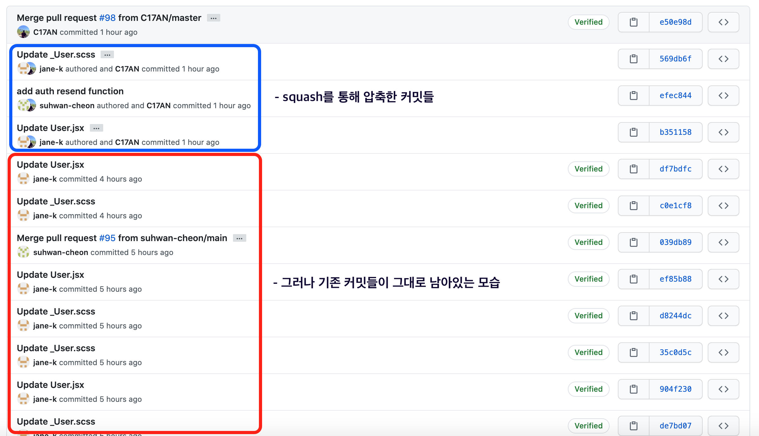Copy full SHA for commit 569db6f
Image resolution: width=759 pixels, height=436 pixels.
(633, 59)
